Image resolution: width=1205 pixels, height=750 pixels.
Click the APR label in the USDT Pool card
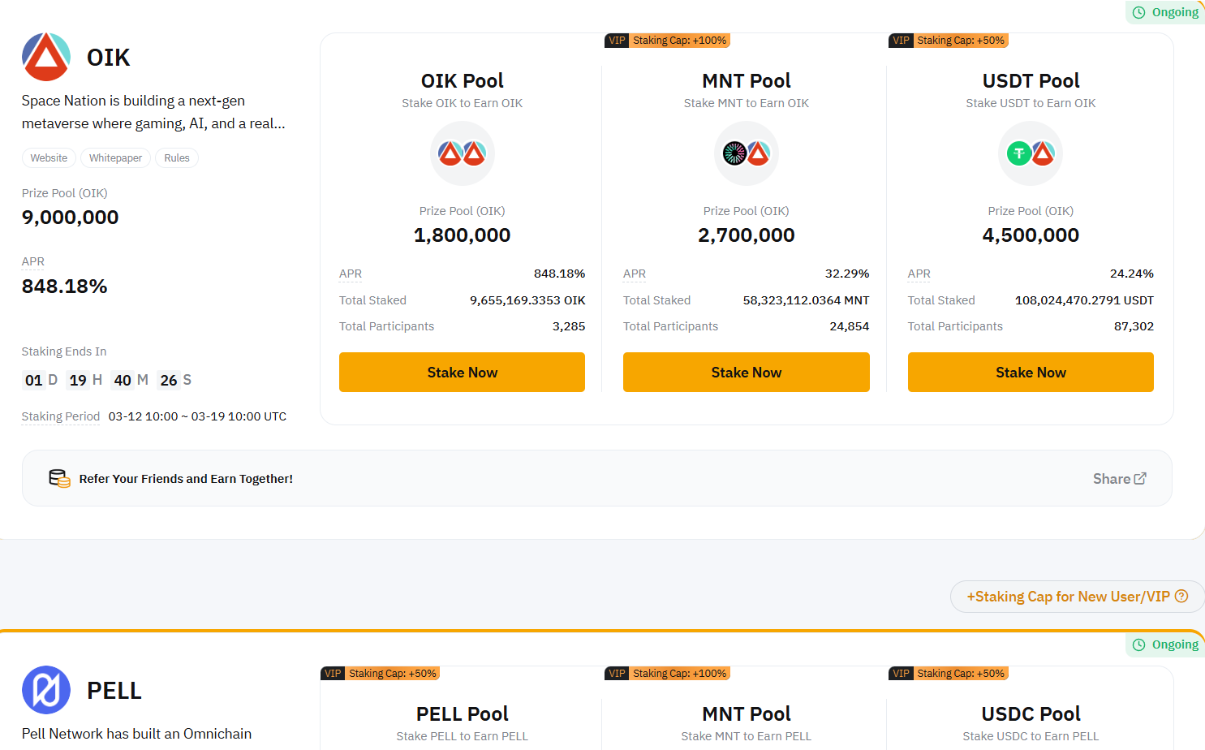[x=919, y=274]
